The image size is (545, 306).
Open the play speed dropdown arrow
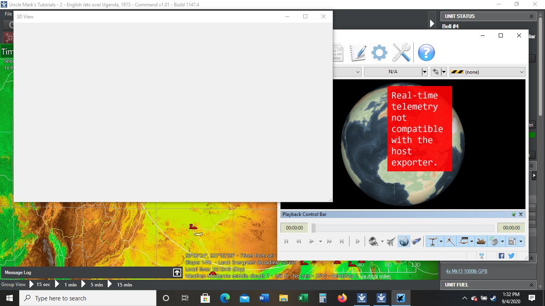tap(320, 241)
